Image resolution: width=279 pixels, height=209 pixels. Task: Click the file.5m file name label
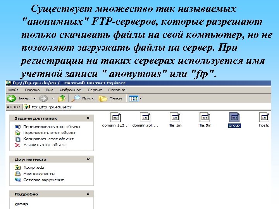205,125
